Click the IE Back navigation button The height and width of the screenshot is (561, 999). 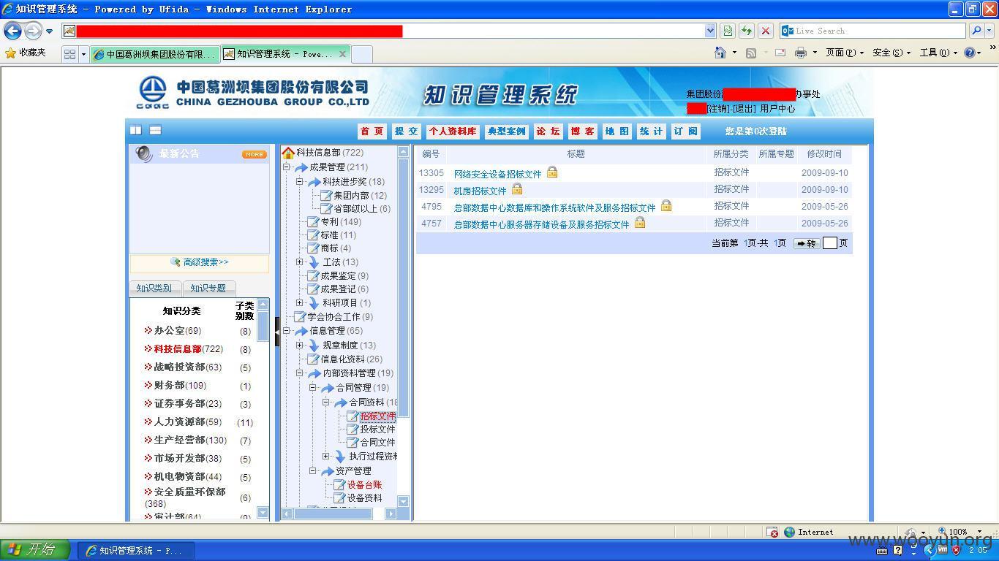(x=12, y=31)
